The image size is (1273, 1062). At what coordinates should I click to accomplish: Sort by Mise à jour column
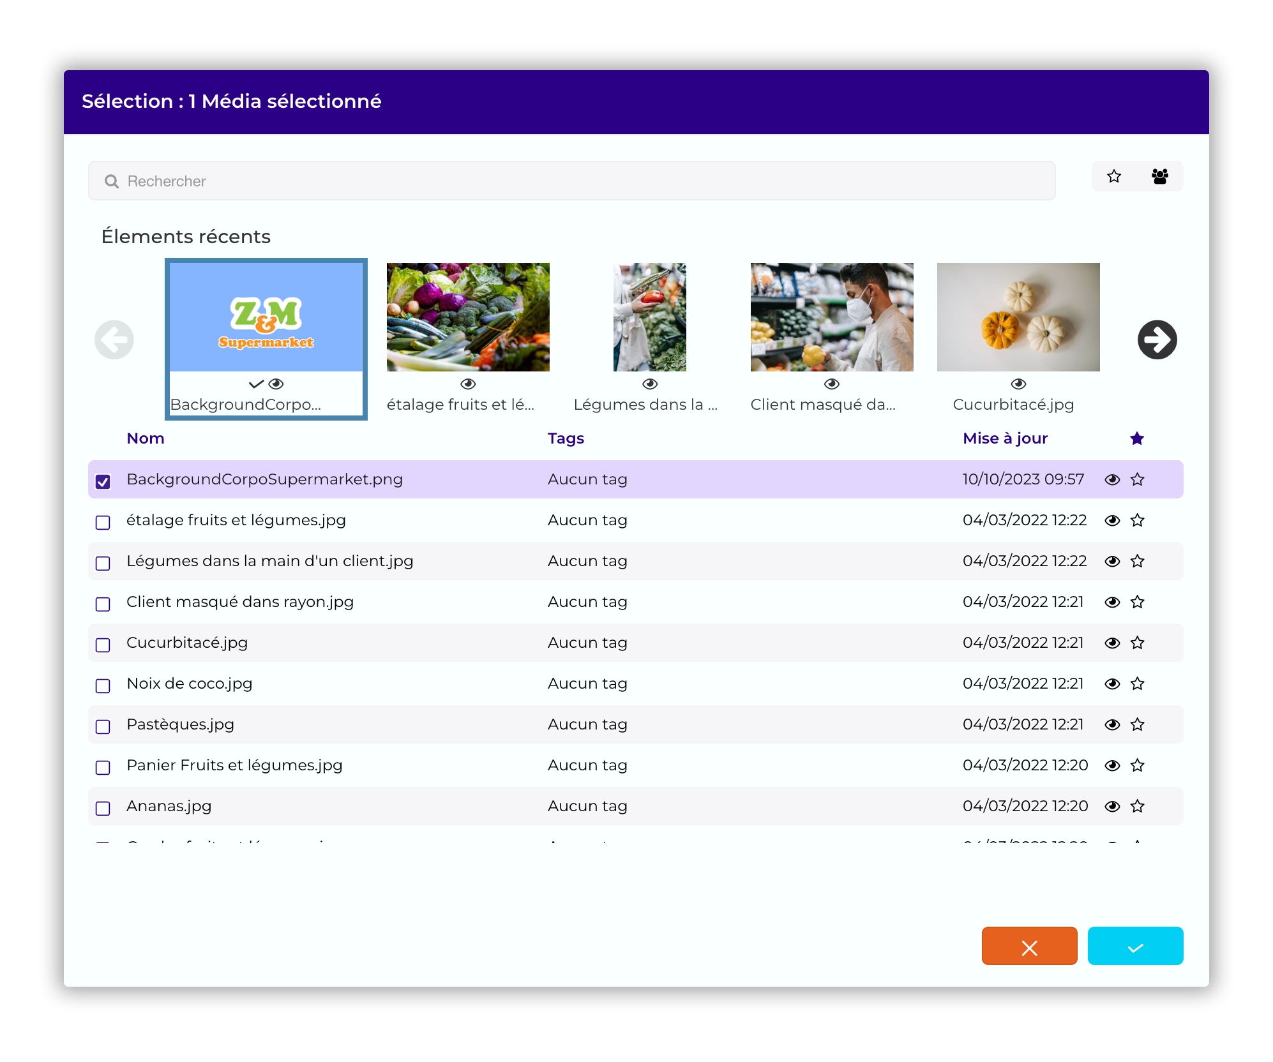pyautogui.click(x=1005, y=438)
